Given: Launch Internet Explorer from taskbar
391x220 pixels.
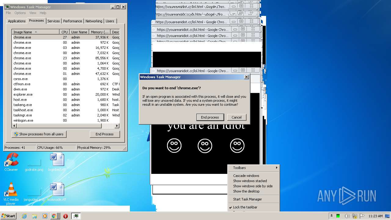Looking at the screenshot, I should tap(24, 216).
